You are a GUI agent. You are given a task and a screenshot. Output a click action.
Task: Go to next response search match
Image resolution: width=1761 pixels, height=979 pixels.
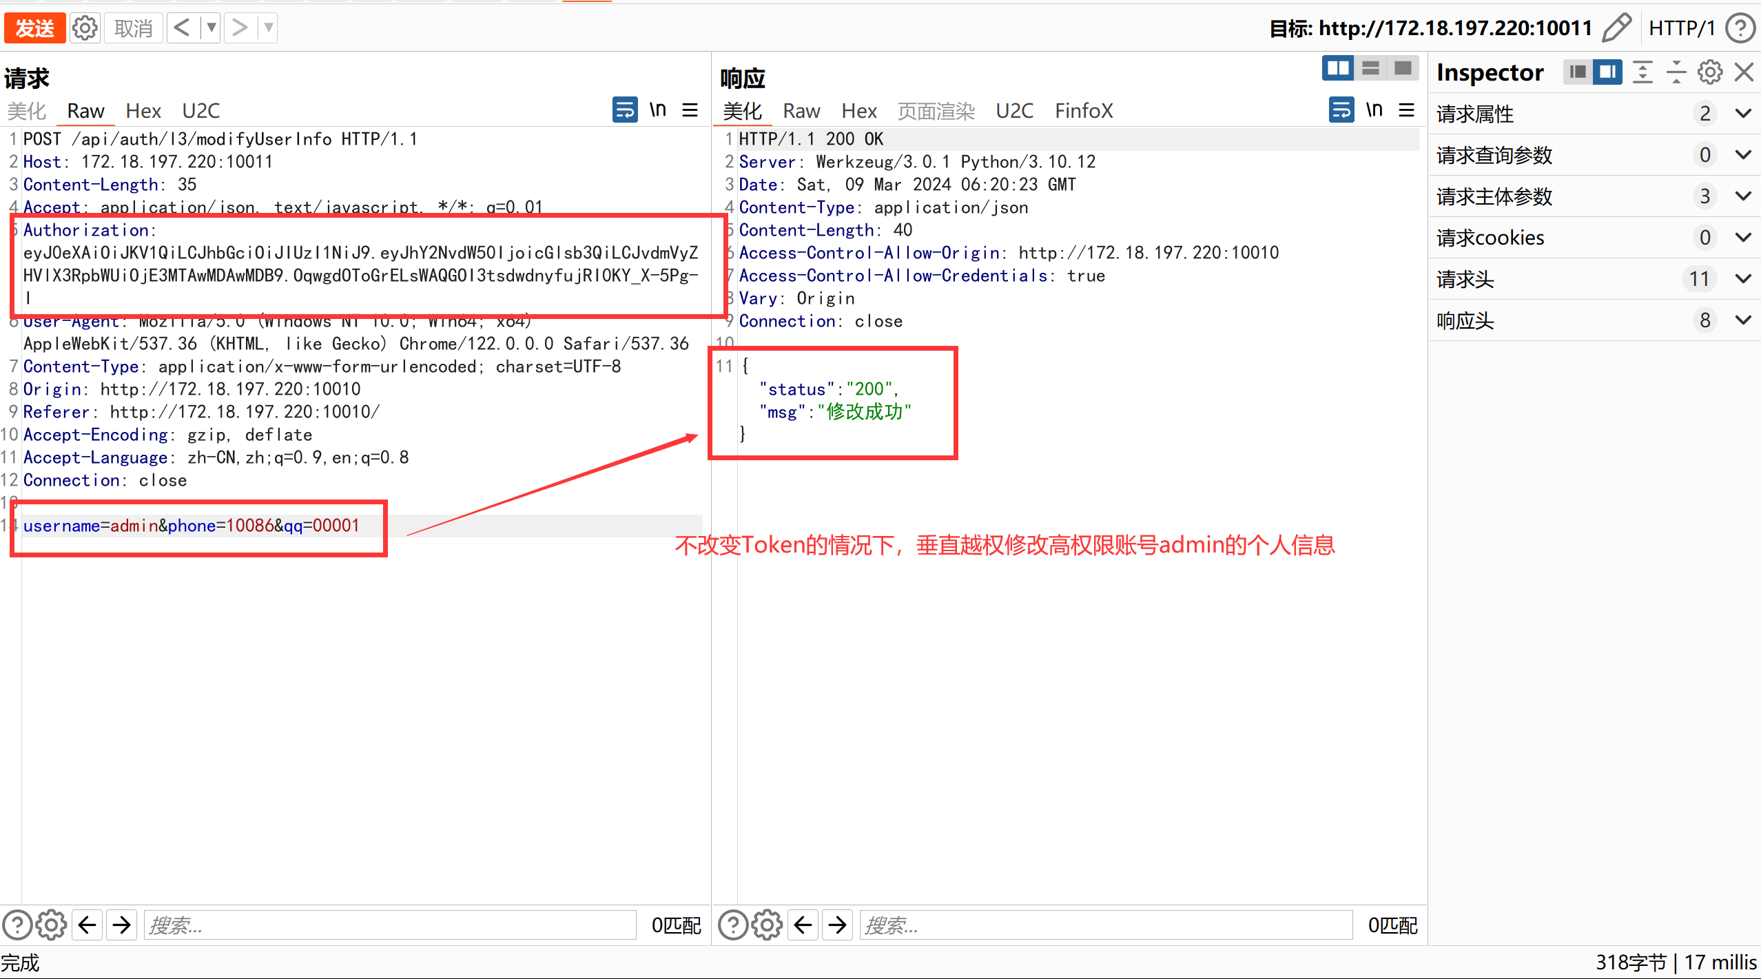837,925
